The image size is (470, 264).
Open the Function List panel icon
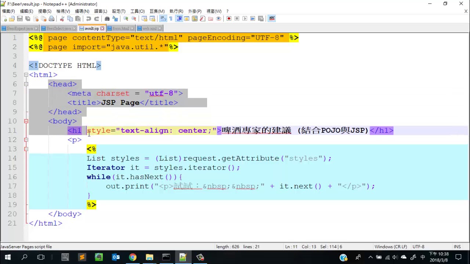pyautogui.click(x=202, y=18)
